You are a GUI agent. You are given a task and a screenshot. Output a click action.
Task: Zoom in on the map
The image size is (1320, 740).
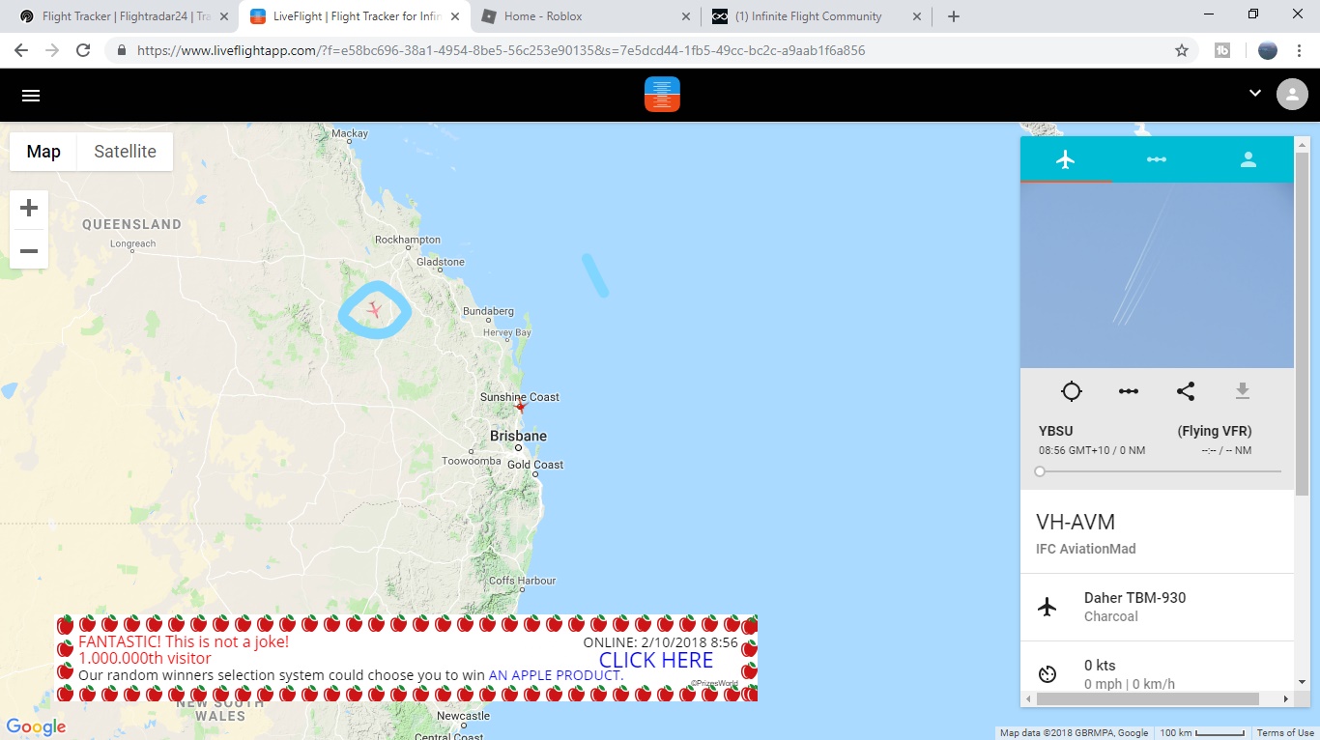point(29,208)
